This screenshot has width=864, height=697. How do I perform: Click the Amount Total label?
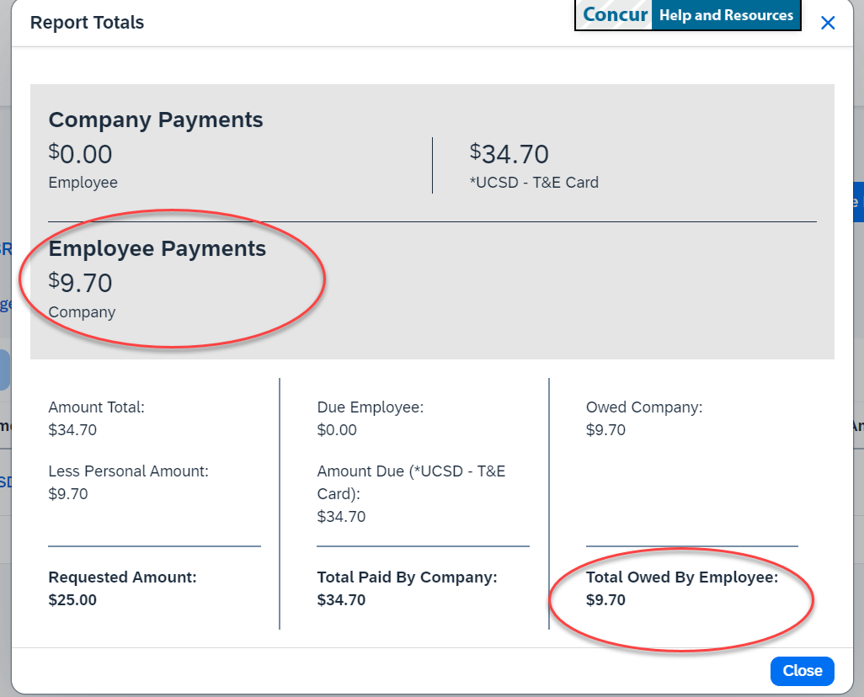click(x=97, y=407)
